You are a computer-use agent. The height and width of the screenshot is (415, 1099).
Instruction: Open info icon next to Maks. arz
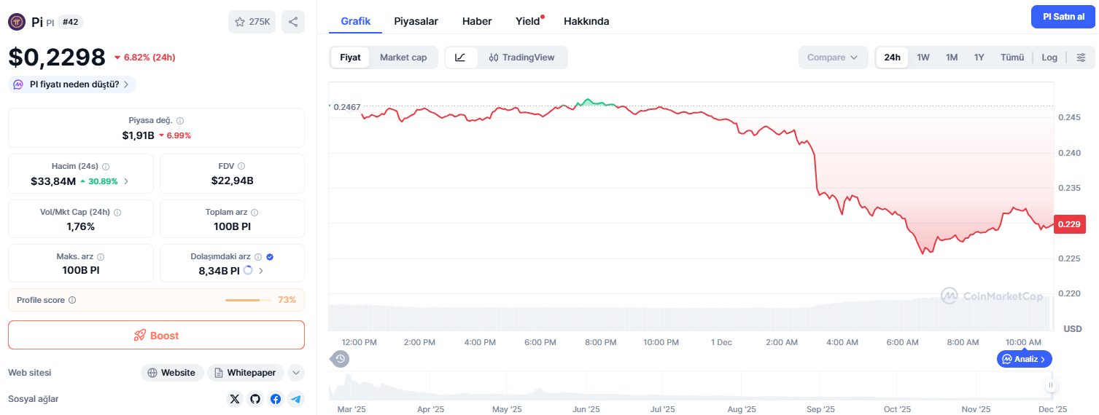point(101,257)
